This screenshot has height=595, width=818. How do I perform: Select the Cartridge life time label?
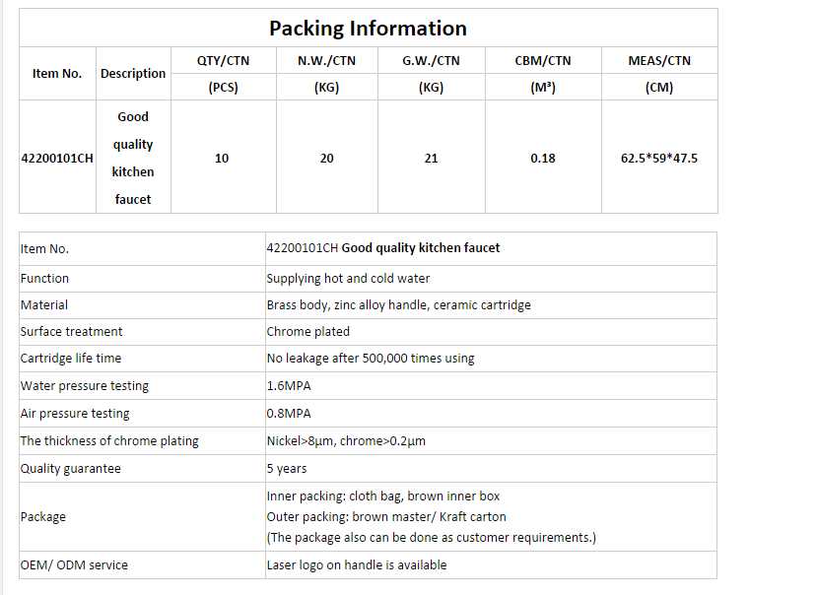71,359
